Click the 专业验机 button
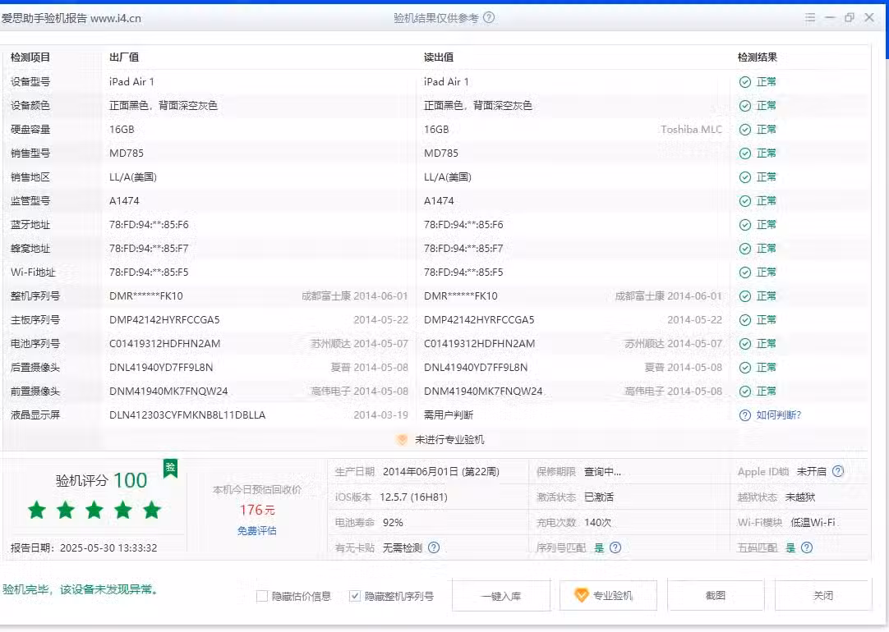Viewport: 889px width, 632px height. click(x=608, y=595)
